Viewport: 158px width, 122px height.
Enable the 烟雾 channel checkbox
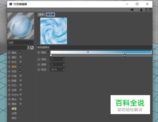pyautogui.click(x=21, y=81)
